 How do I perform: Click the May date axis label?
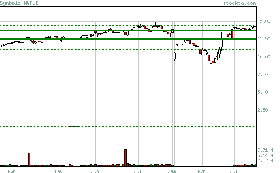click(x=59, y=171)
